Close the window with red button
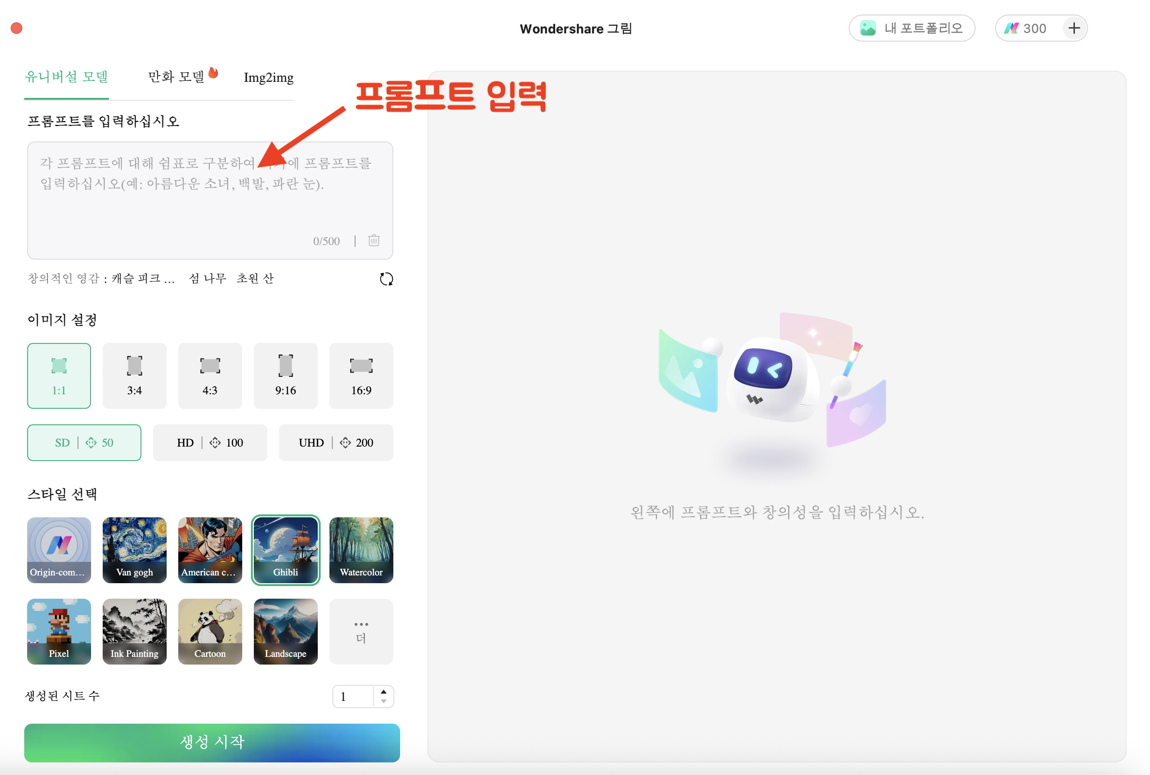1150x775 pixels. tap(17, 28)
